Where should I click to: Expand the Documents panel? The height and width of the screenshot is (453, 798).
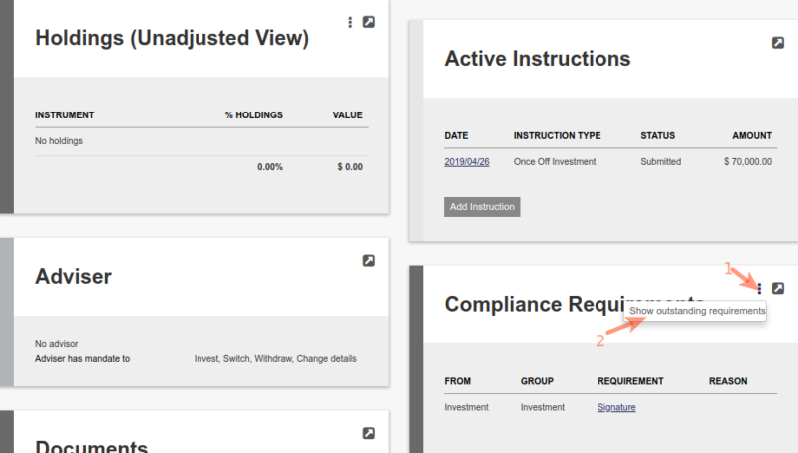coord(369,433)
